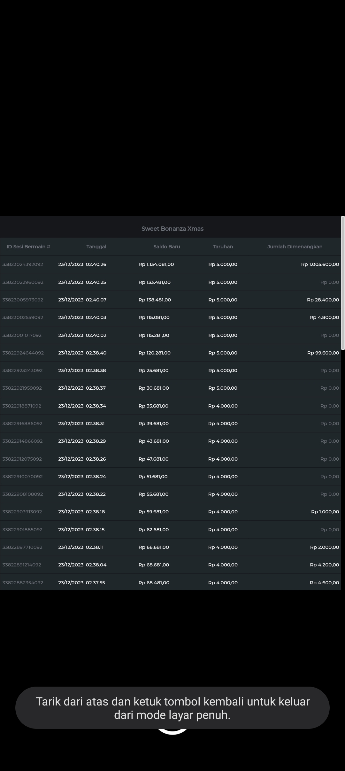
Task: Open session ID 33822924644092
Action: pyautogui.click(x=23, y=353)
